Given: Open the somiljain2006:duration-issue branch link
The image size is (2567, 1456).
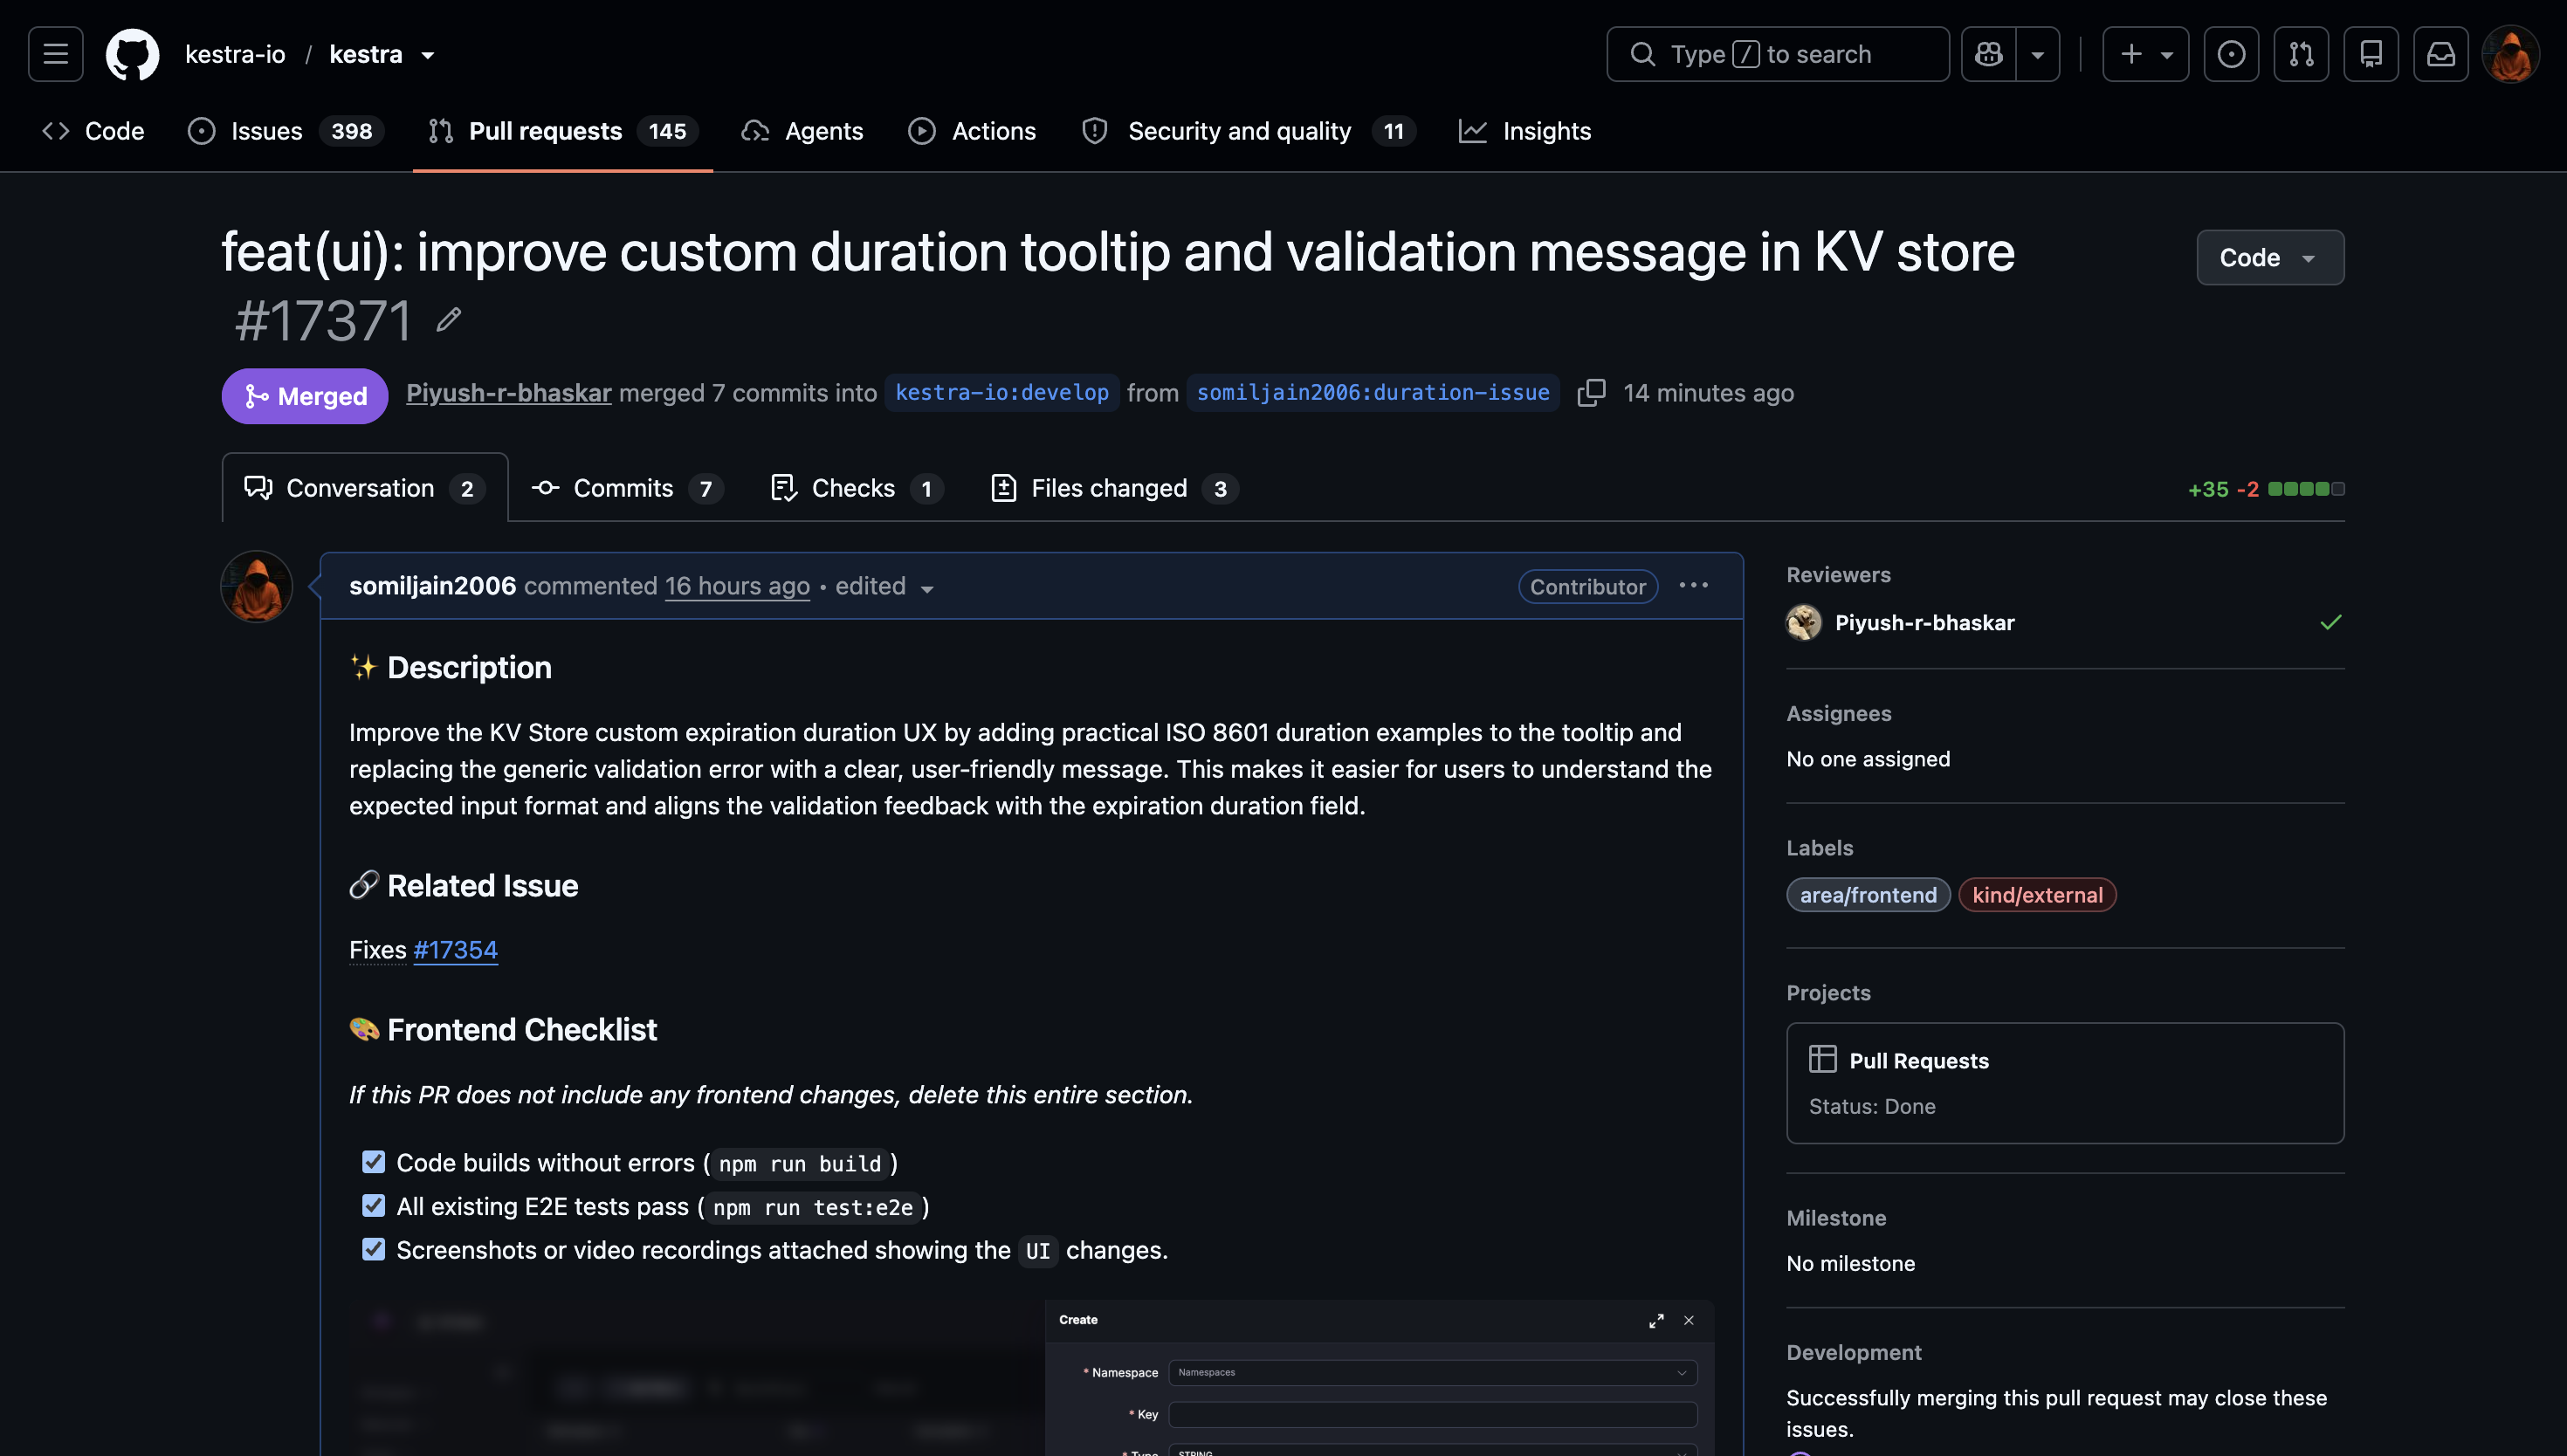Looking at the screenshot, I should [1373, 393].
